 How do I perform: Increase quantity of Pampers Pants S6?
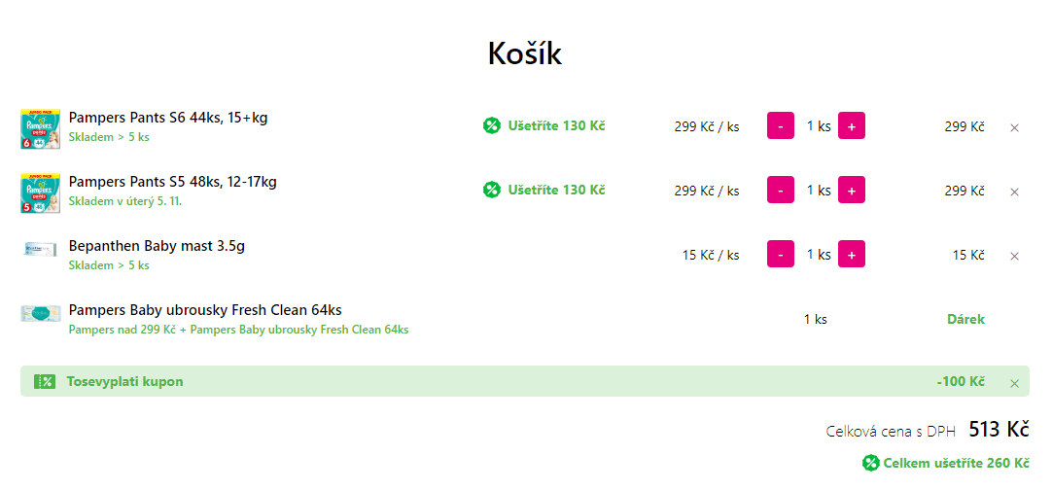852,125
